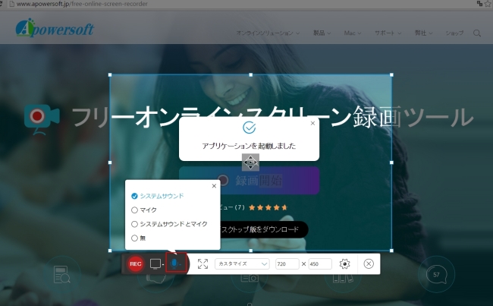This screenshot has width=493, height=306.
Task: Open the カスタマイズ resolution dropdown
Action: pyautogui.click(x=242, y=263)
